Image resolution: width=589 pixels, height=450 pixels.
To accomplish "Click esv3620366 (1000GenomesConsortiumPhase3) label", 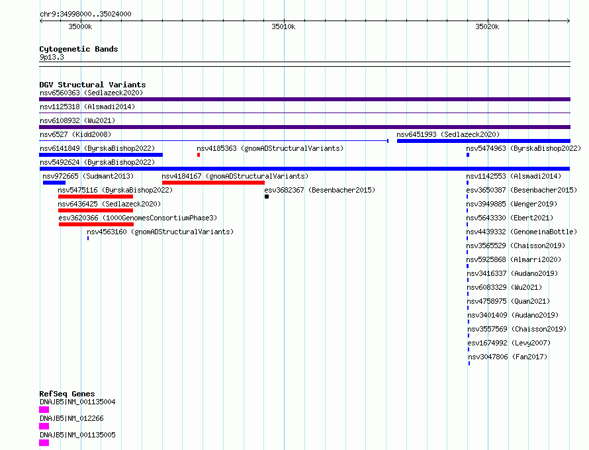I will point(138,218).
